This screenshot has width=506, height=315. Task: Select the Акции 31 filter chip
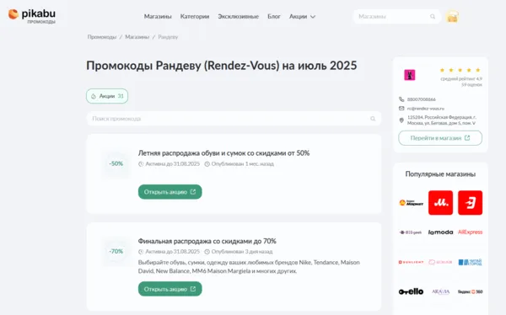coord(107,96)
